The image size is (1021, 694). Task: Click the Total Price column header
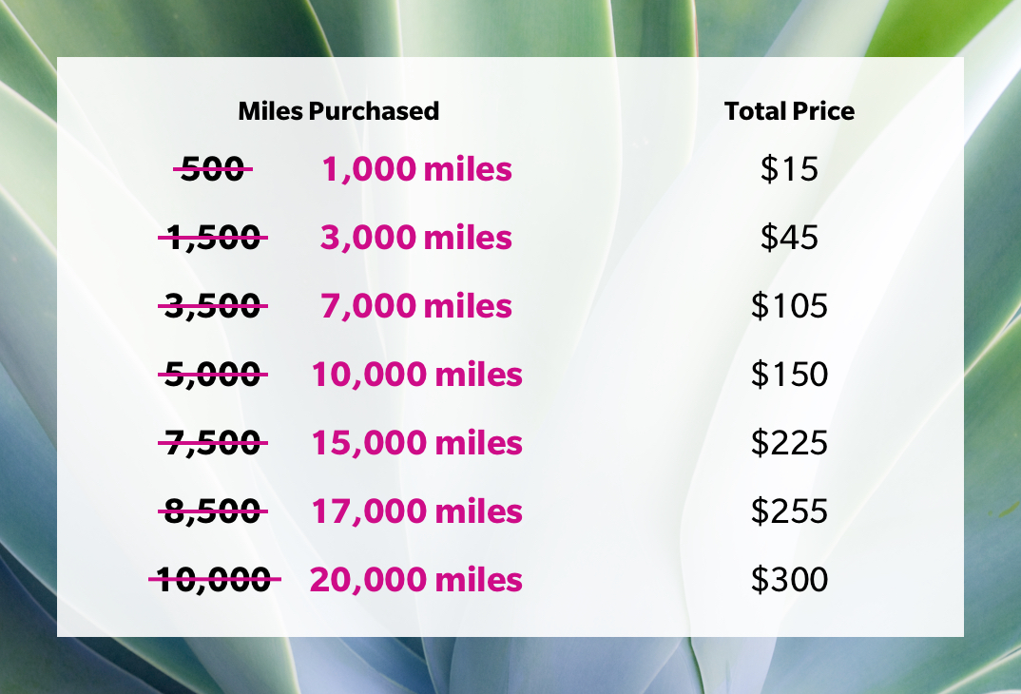(x=789, y=111)
